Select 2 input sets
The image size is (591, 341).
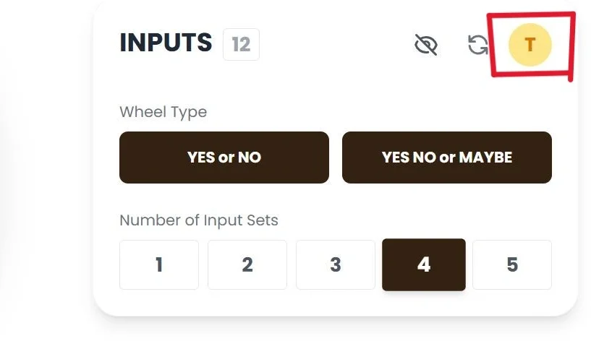(247, 264)
